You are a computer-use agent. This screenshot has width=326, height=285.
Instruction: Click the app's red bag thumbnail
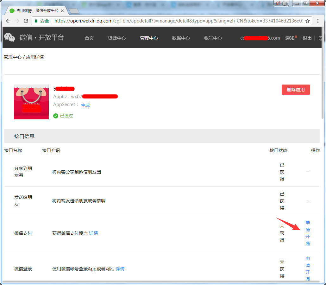[x=31, y=102]
